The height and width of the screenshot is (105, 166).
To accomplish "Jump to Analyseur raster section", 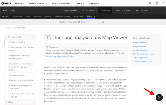I will (139, 46).
